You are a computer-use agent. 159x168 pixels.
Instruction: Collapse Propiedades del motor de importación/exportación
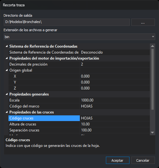click(x=7, y=58)
